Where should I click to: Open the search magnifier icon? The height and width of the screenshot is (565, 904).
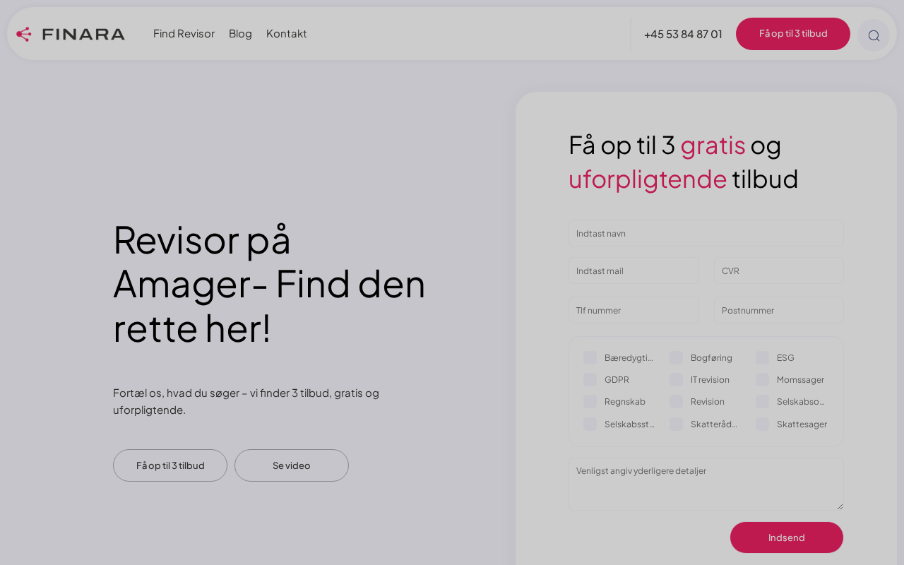point(874,35)
